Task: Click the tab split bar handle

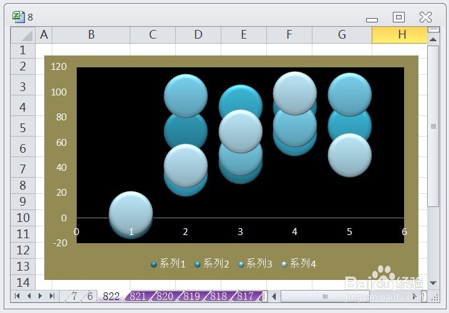Action: (265, 296)
